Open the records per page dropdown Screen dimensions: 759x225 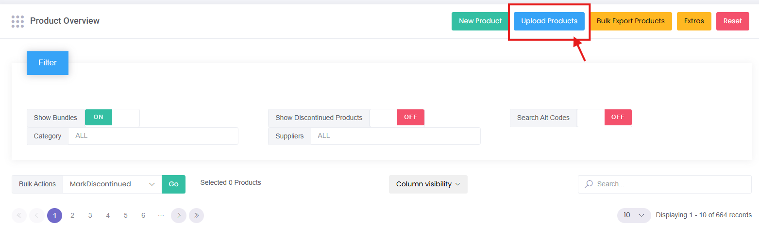coord(634,215)
